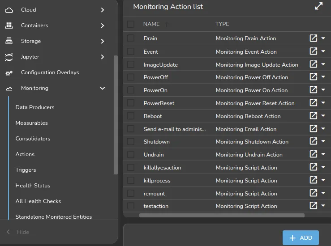Click the Monitoring chart icon
The width and height of the screenshot is (331, 246).
tap(9, 89)
